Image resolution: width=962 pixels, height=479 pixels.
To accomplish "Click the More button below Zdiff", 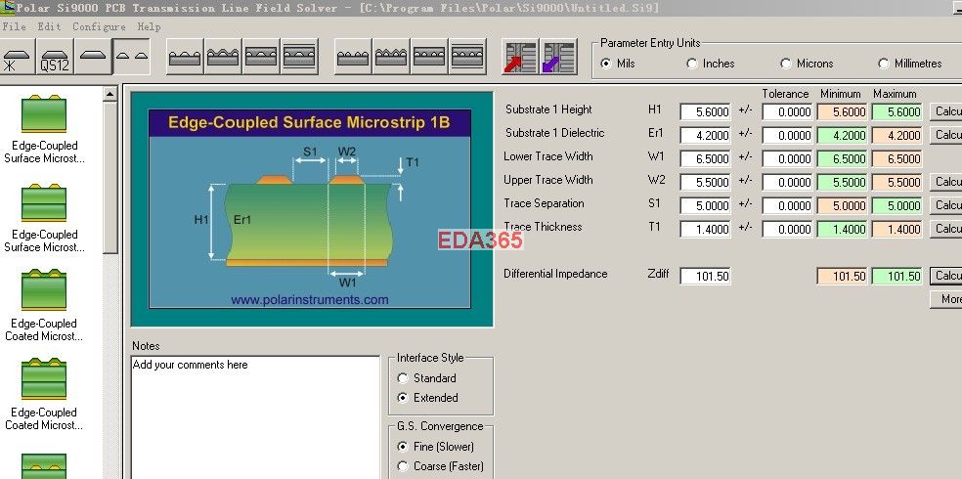I will pos(946,299).
